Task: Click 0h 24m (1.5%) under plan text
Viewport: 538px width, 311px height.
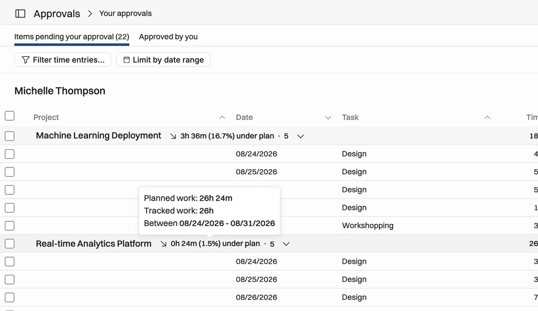Action: (x=215, y=244)
